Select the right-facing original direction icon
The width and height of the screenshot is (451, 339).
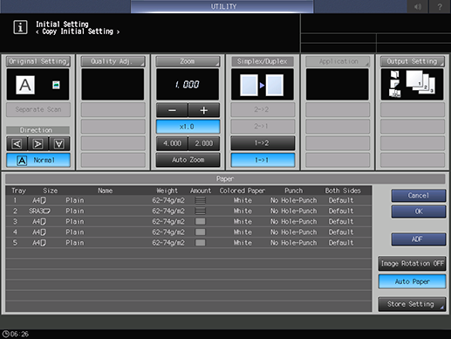[x=38, y=144]
